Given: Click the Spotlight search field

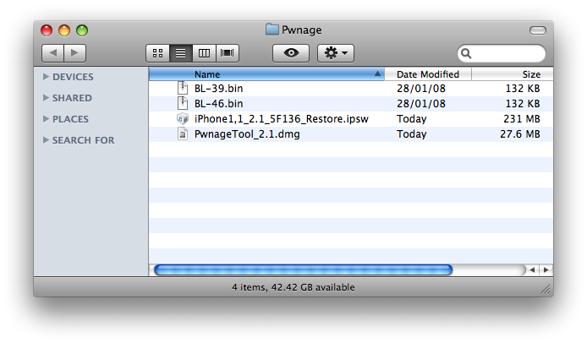Looking at the screenshot, I should [502, 53].
